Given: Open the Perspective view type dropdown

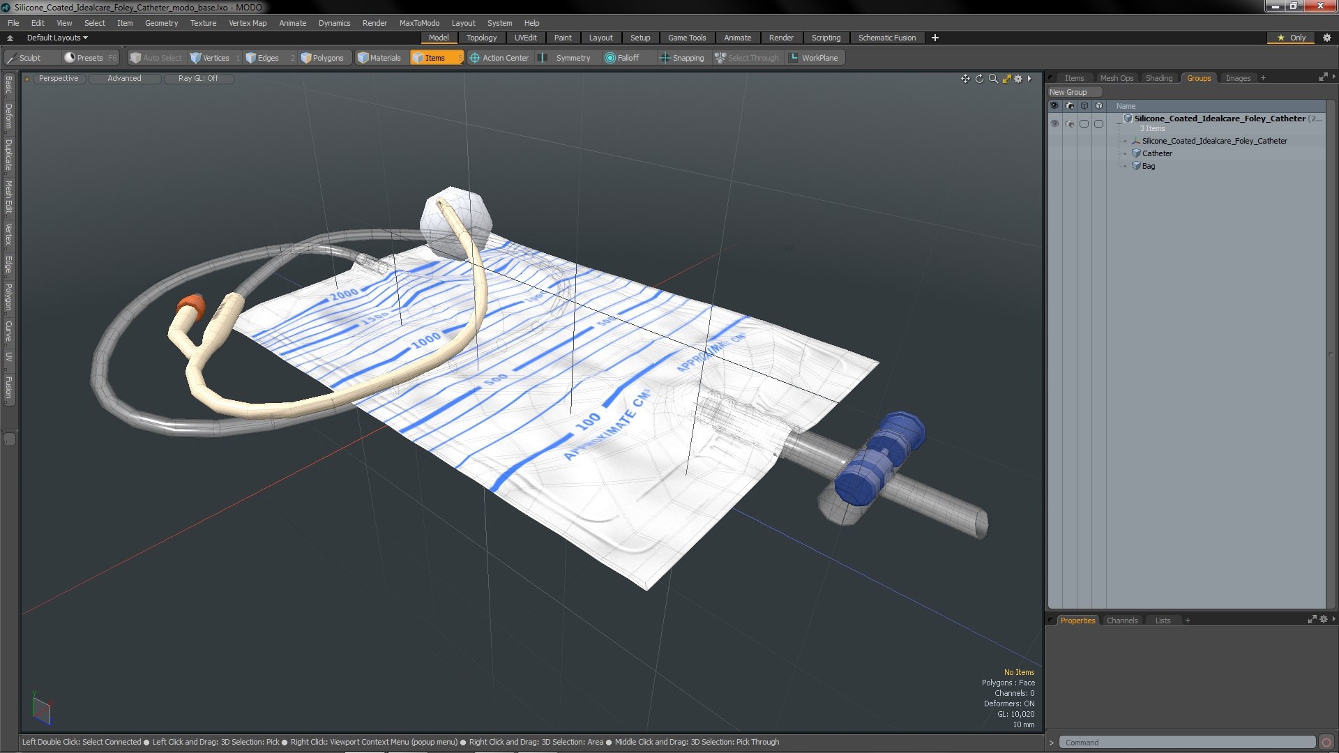Looking at the screenshot, I should pos(59,78).
